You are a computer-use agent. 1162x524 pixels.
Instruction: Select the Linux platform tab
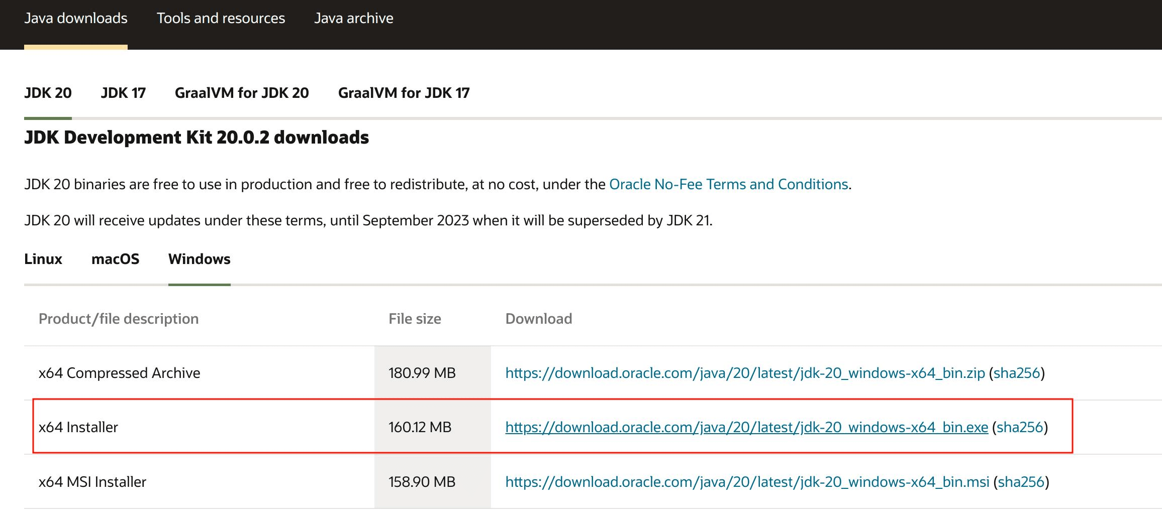[x=43, y=259]
